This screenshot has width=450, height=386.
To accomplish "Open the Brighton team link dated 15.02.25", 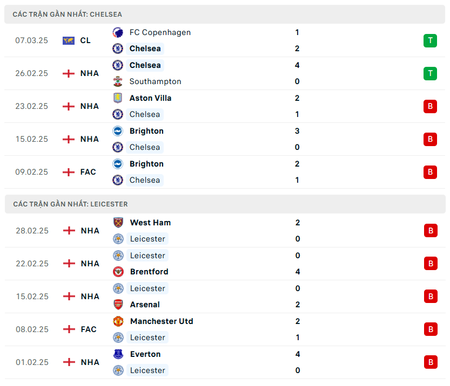I will (x=146, y=131).
